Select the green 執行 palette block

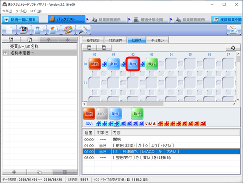137,114
